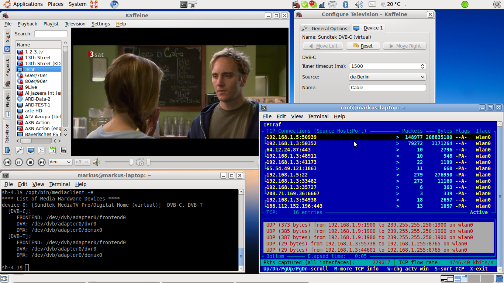Click the floppy disk record icon

coord(64,150)
